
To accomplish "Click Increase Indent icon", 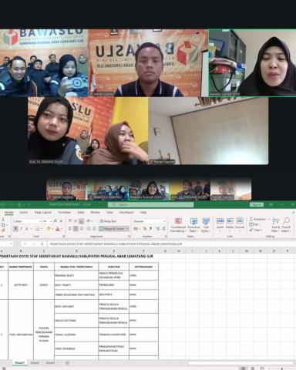I will [x=94, y=229].
